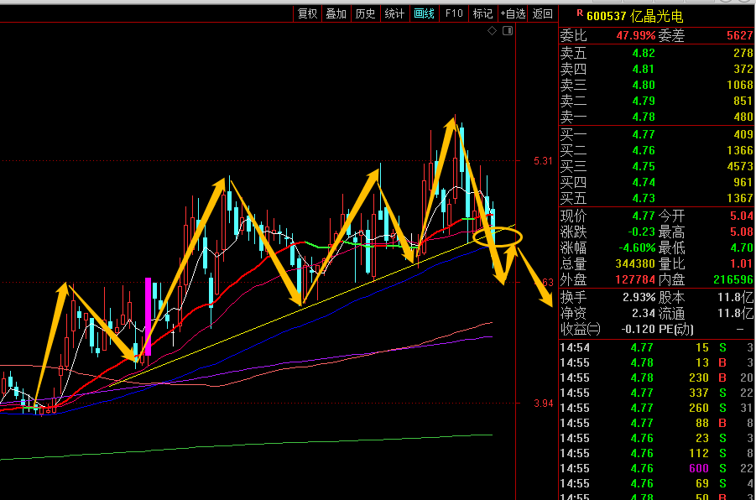Open F10 company information
Screen dimensions: 756x500
coord(454,13)
